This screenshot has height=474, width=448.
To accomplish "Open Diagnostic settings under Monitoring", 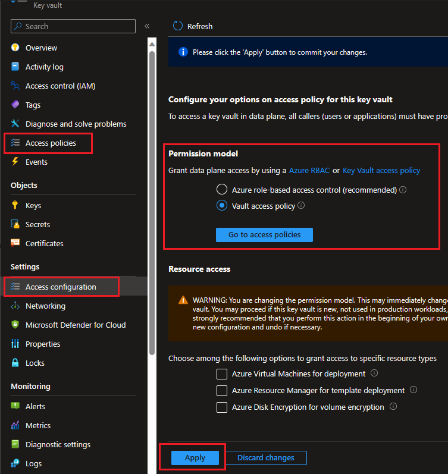I will (x=58, y=445).
